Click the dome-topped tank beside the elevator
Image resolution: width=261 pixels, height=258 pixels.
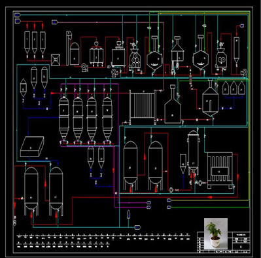75,54
